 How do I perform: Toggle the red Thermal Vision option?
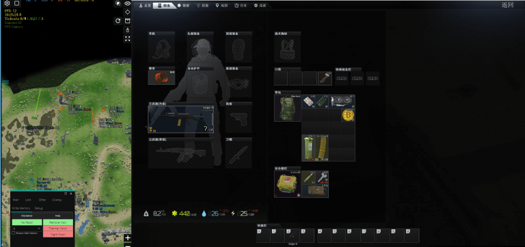[58, 229]
